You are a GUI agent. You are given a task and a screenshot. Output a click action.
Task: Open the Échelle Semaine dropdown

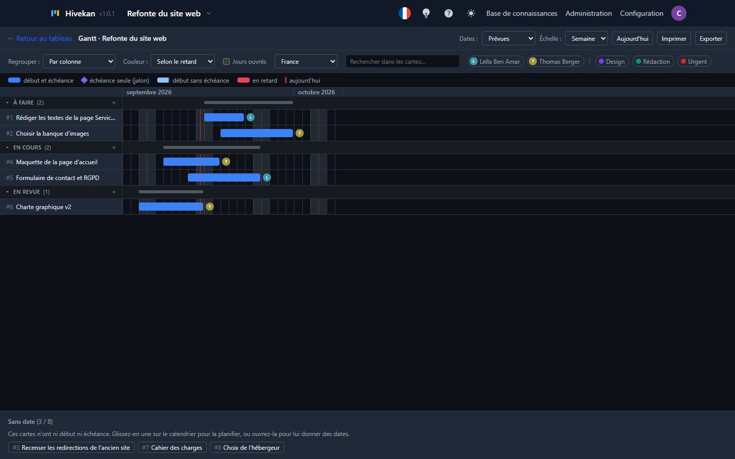(586, 38)
